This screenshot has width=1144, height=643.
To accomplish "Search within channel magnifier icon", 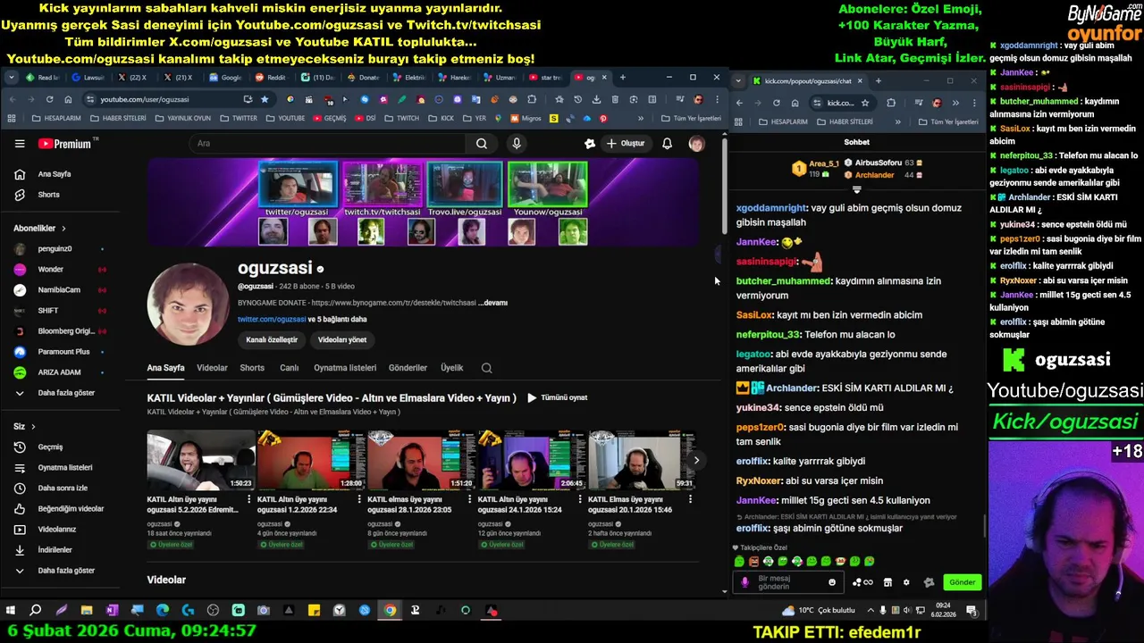I will 486,368.
